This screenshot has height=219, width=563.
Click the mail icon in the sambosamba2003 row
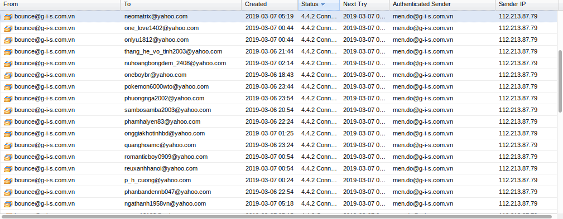point(8,110)
